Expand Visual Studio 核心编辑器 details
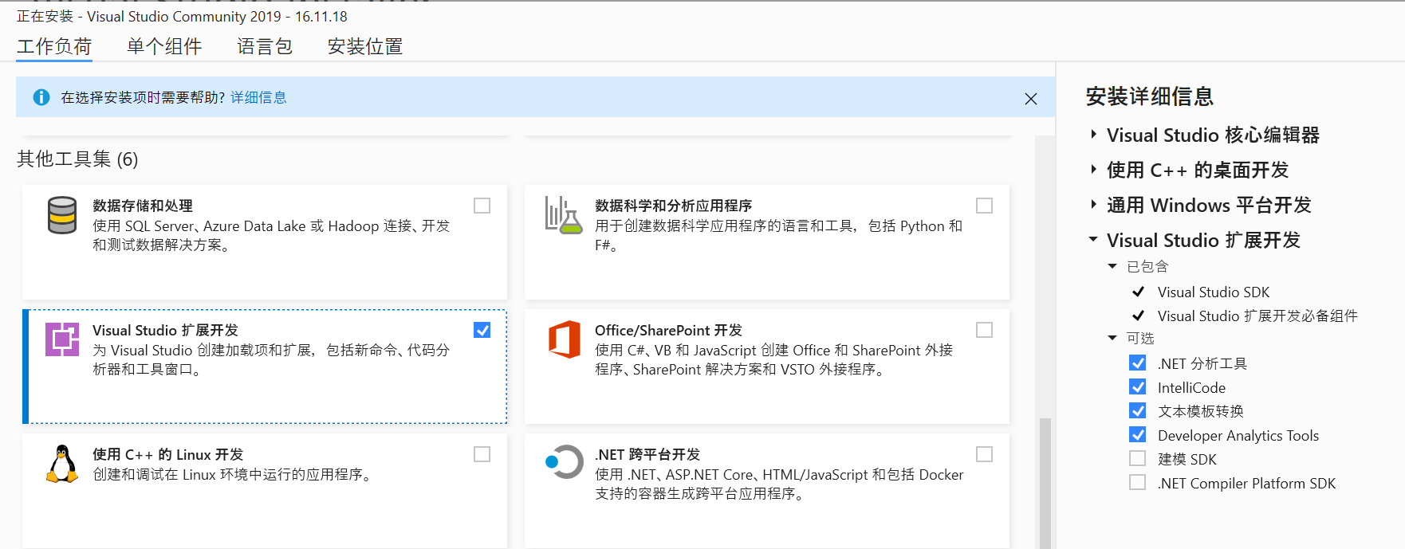The height and width of the screenshot is (549, 1405). pos(1093,135)
